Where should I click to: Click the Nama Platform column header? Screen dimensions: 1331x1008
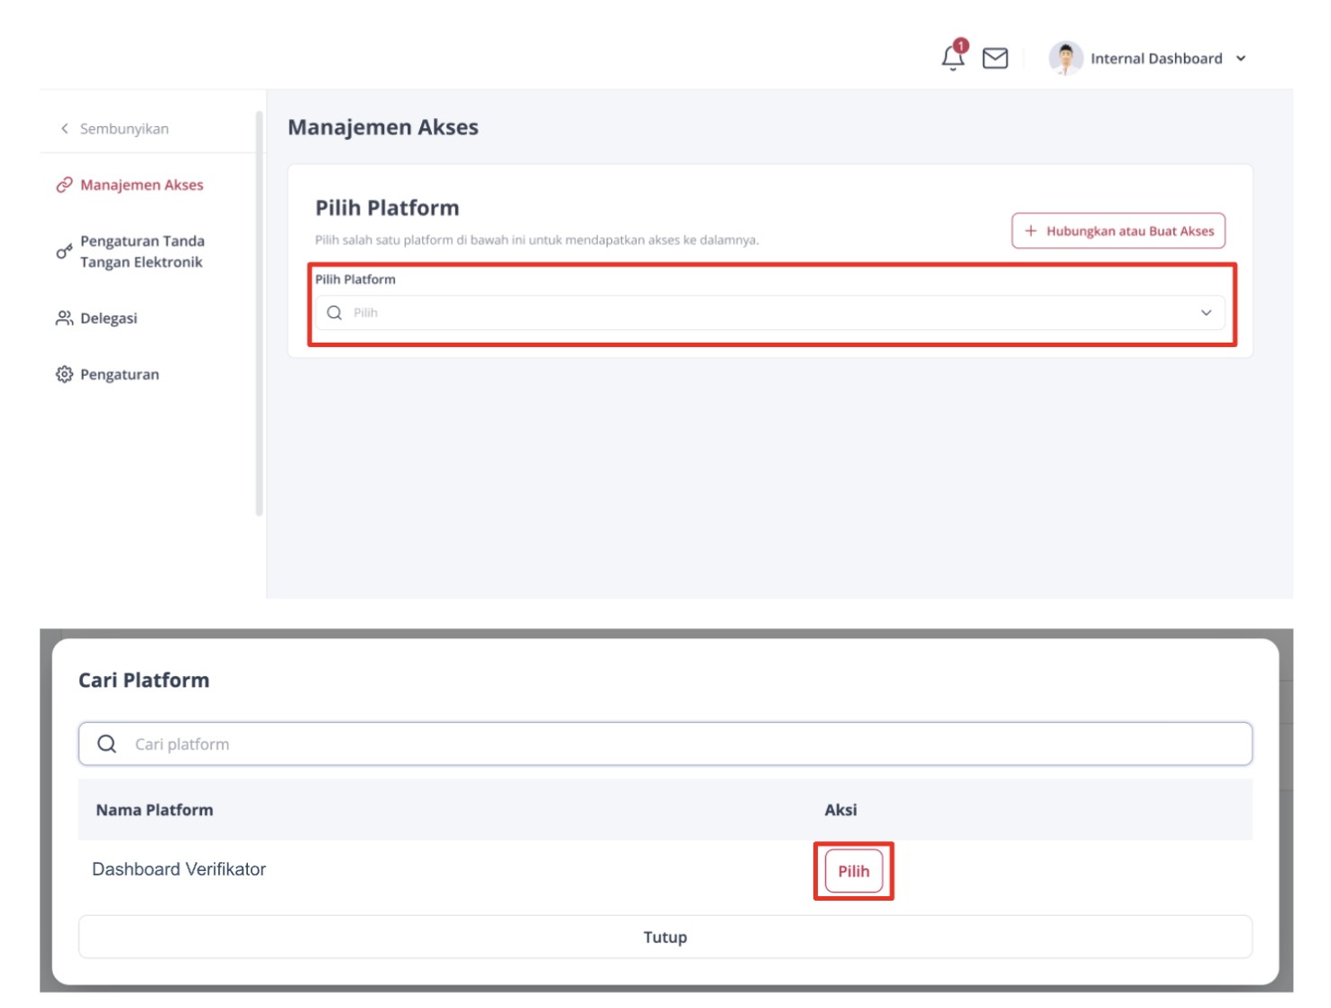click(154, 810)
